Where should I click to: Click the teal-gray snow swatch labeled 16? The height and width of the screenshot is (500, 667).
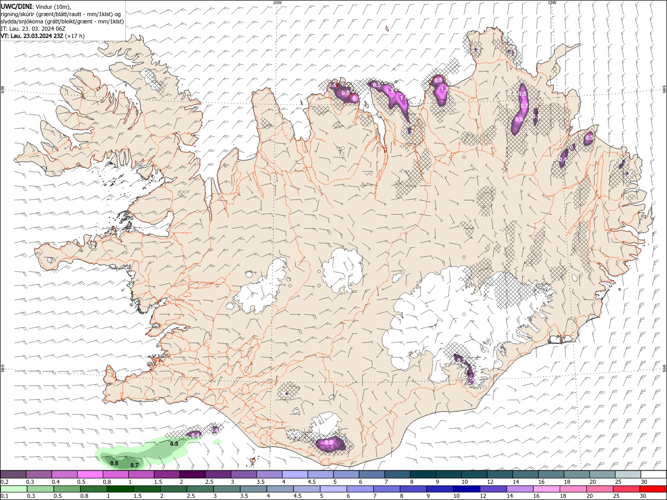(551, 474)
